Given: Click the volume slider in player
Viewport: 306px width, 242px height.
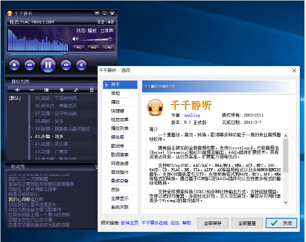Looking at the screenshot, I should pyautogui.click(x=96, y=39).
